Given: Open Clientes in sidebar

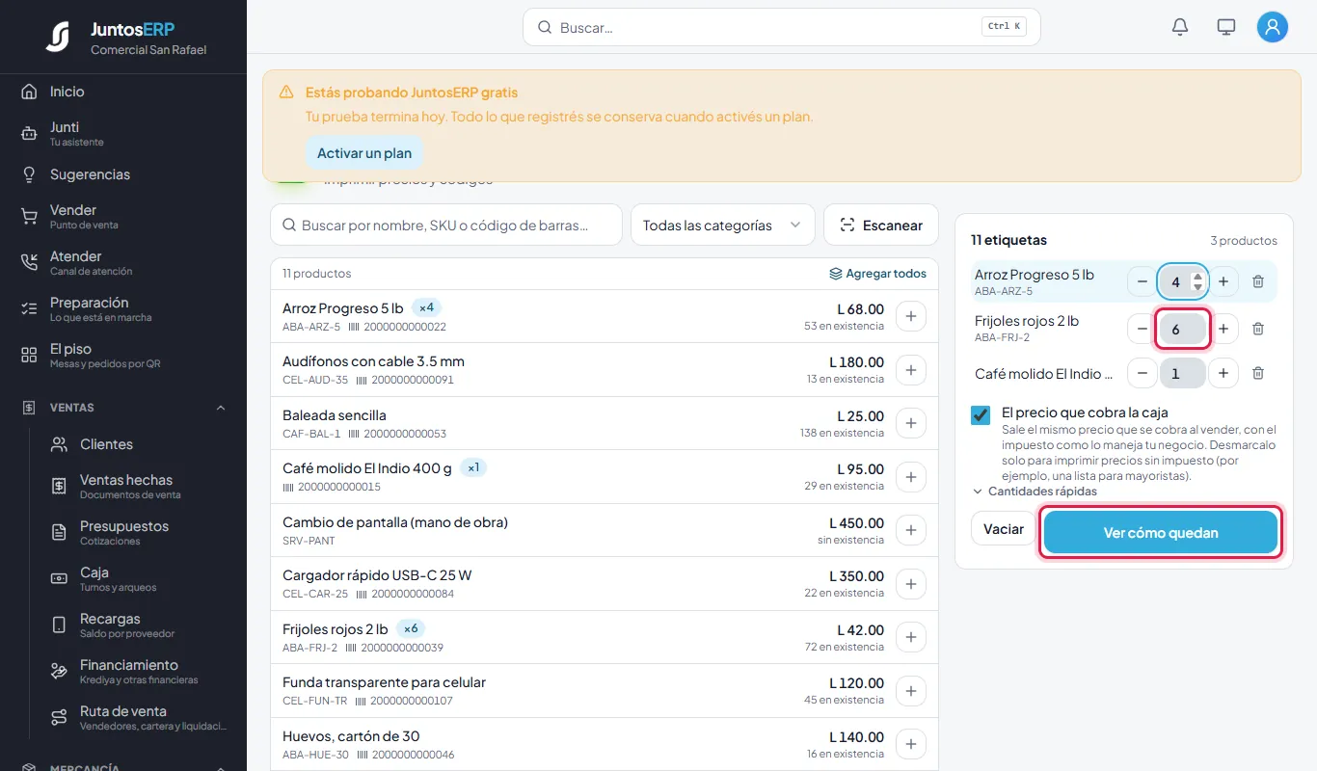Looking at the screenshot, I should 138,444.
